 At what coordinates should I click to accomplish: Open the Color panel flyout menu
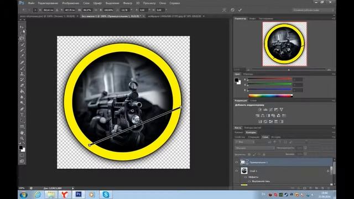point(334,74)
